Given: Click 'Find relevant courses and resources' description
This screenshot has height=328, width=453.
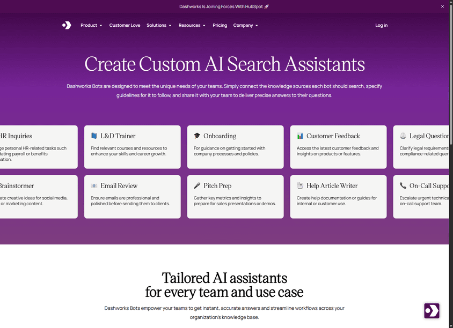Looking at the screenshot, I should 129,151.
